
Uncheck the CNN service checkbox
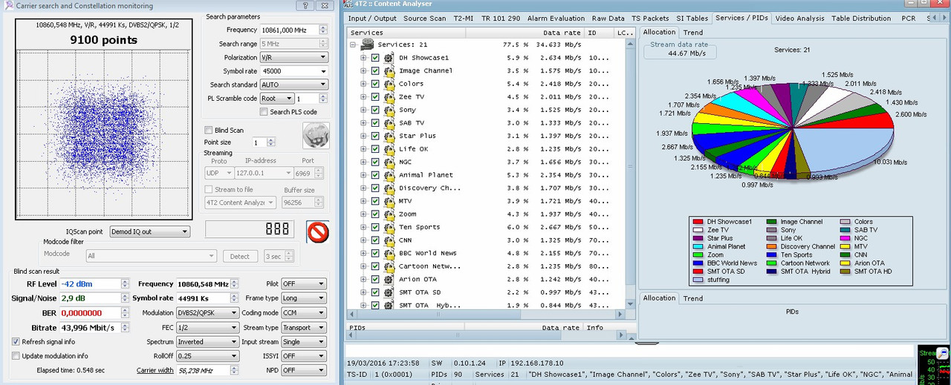click(375, 240)
